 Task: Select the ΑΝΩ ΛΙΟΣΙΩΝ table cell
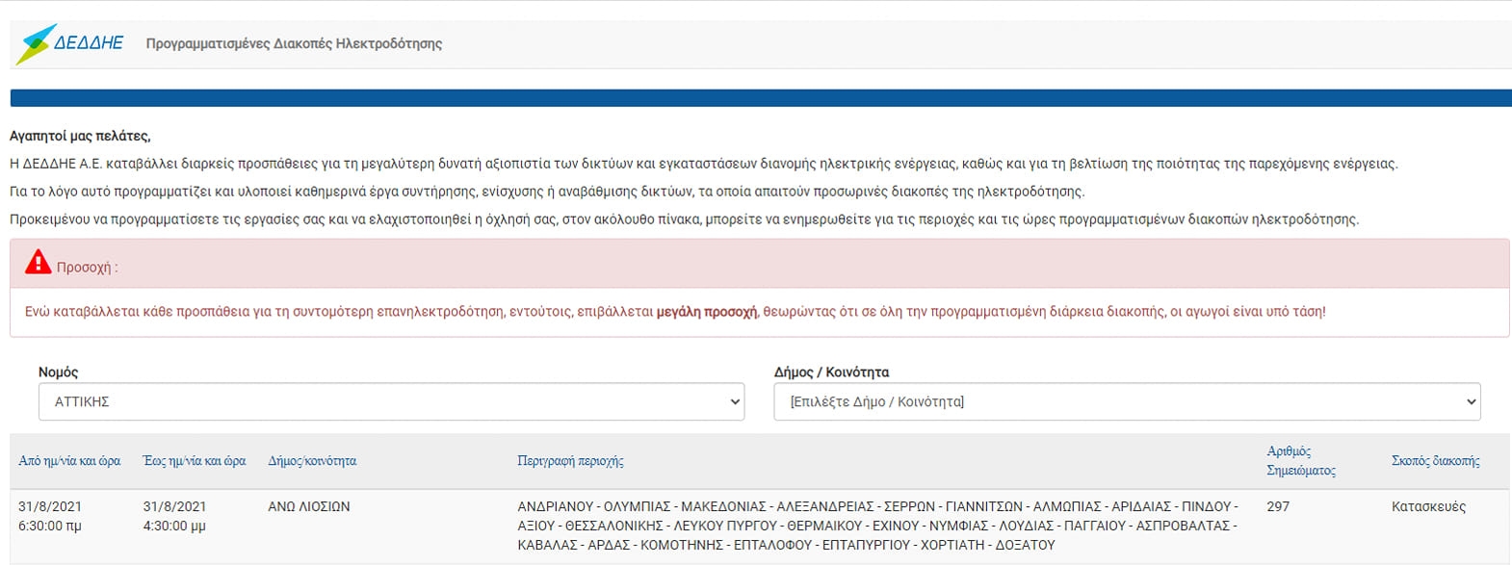click(309, 506)
